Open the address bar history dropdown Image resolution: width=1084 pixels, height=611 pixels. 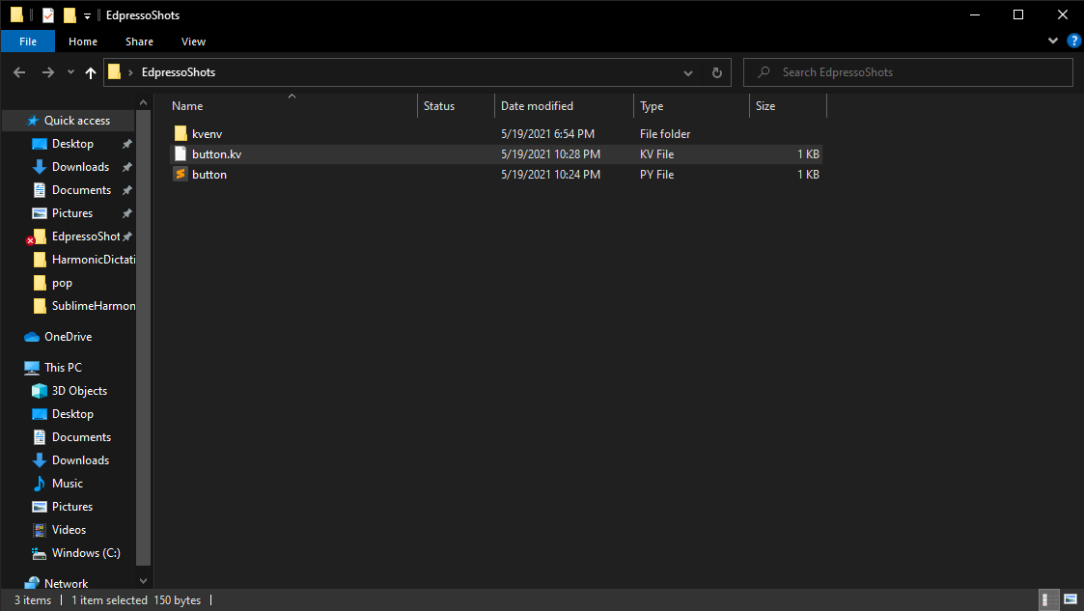(x=687, y=72)
